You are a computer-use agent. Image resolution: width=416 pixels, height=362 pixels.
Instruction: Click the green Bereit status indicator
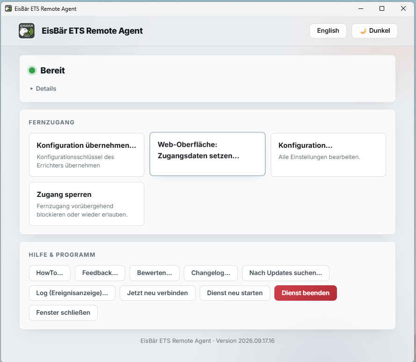(32, 70)
